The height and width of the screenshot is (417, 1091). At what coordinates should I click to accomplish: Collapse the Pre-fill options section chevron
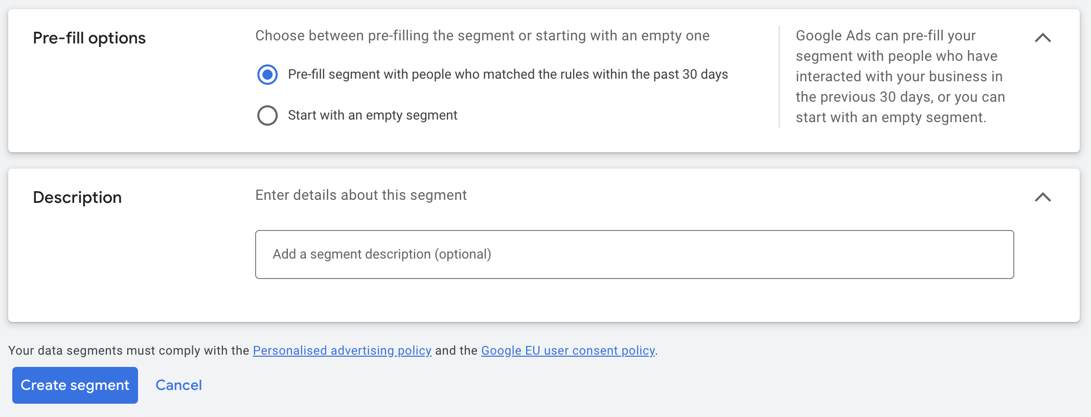pos(1043,38)
